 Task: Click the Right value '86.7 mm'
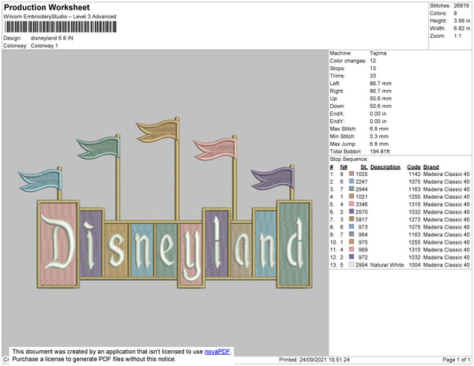[x=380, y=91]
